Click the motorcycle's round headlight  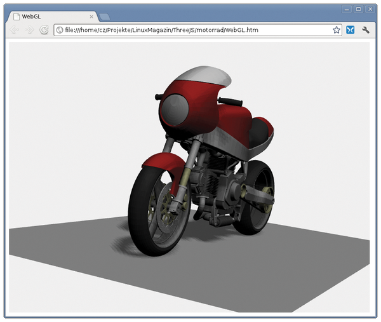point(174,109)
